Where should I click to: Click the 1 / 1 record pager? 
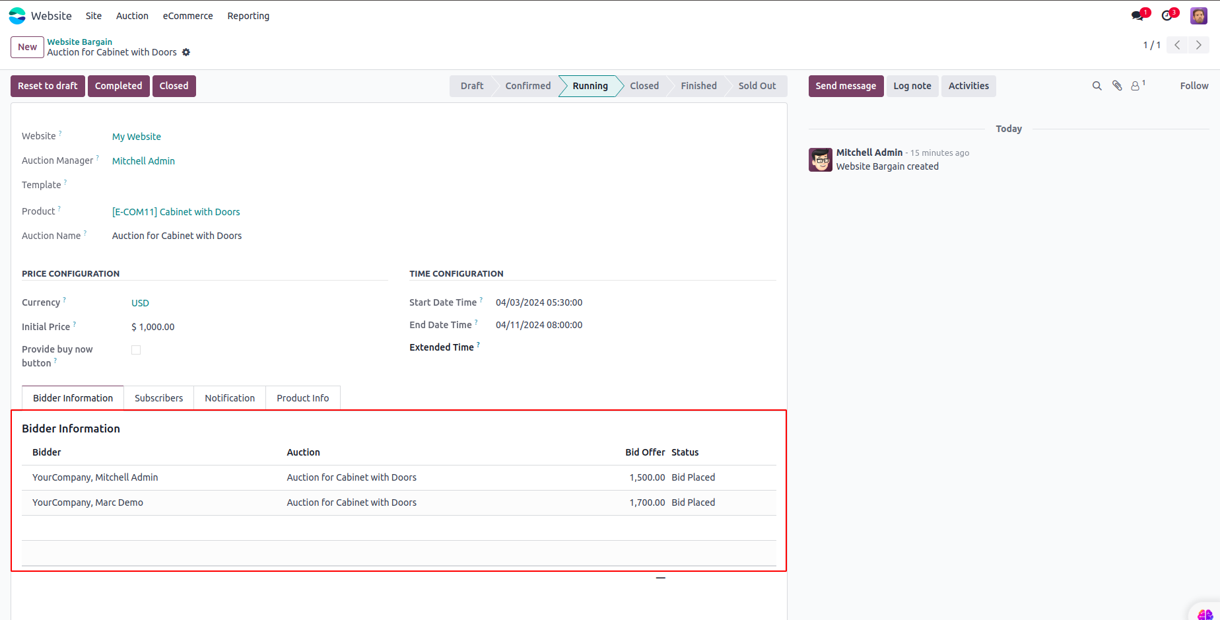coord(1152,45)
